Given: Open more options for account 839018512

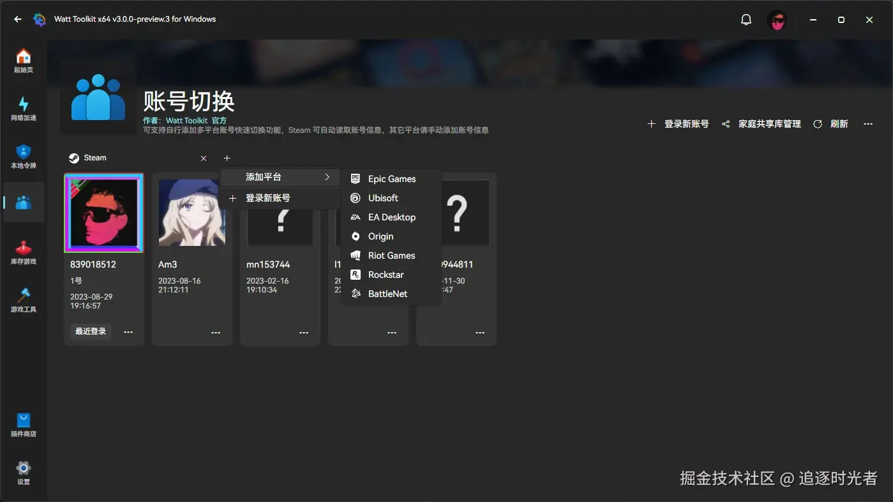Looking at the screenshot, I should click(128, 332).
